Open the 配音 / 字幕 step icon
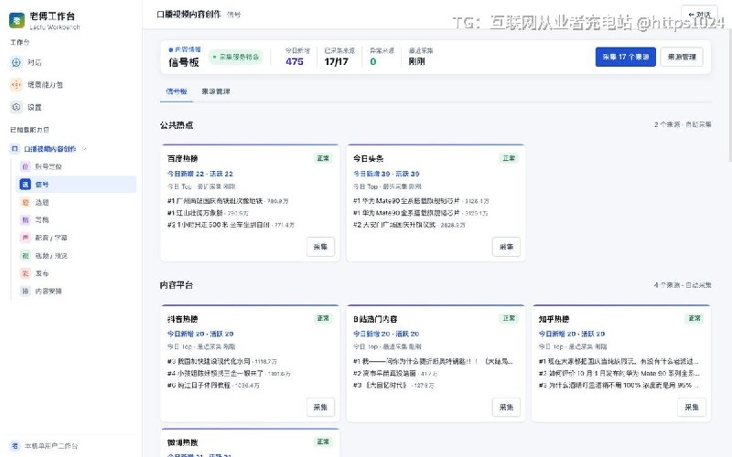This screenshot has height=457, width=732. pos(26,238)
